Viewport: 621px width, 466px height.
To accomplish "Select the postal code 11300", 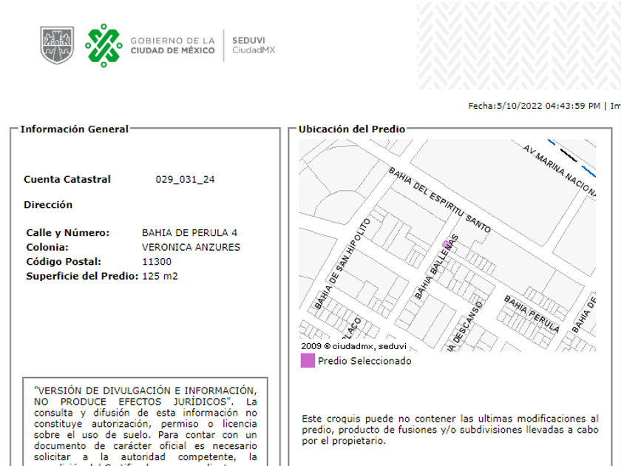I will coord(157,262).
